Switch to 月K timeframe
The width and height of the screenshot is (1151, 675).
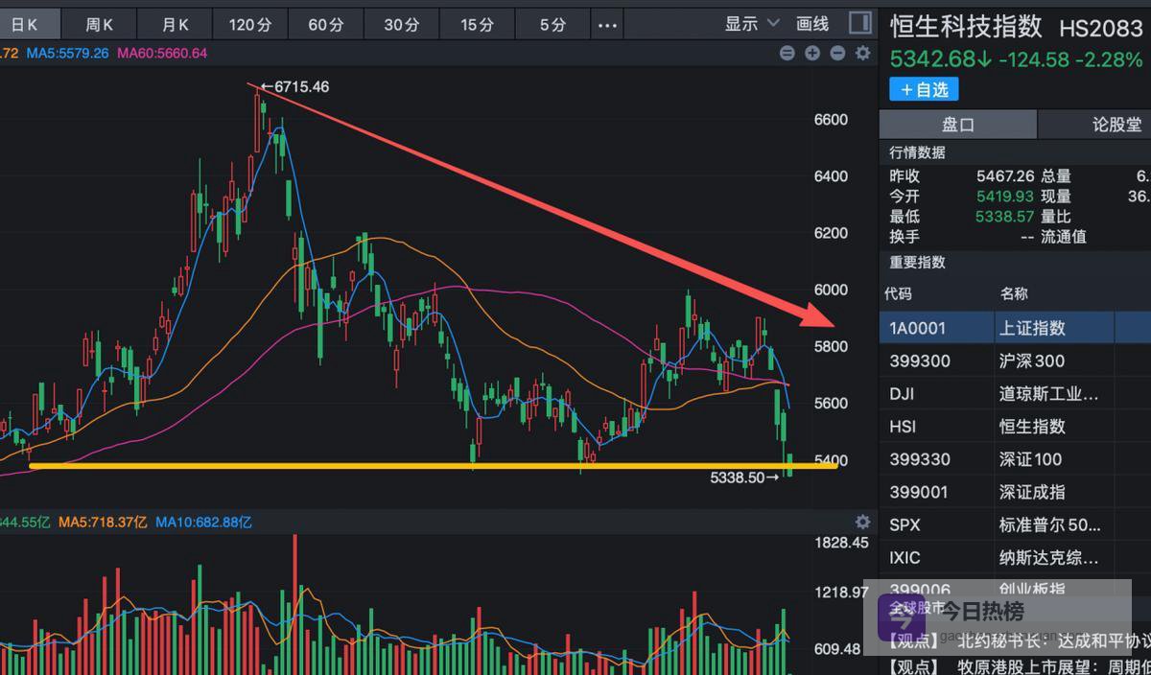click(x=175, y=25)
